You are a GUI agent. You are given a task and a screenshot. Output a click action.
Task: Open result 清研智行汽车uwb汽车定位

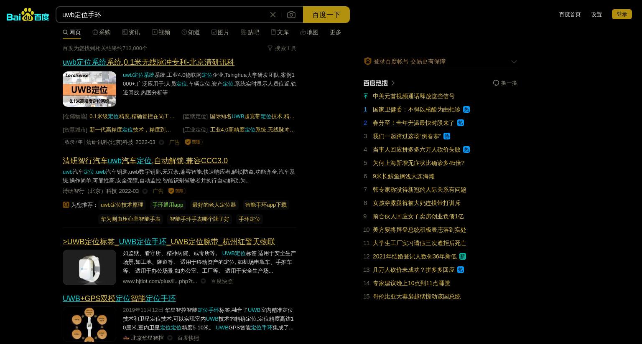(x=145, y=161)
